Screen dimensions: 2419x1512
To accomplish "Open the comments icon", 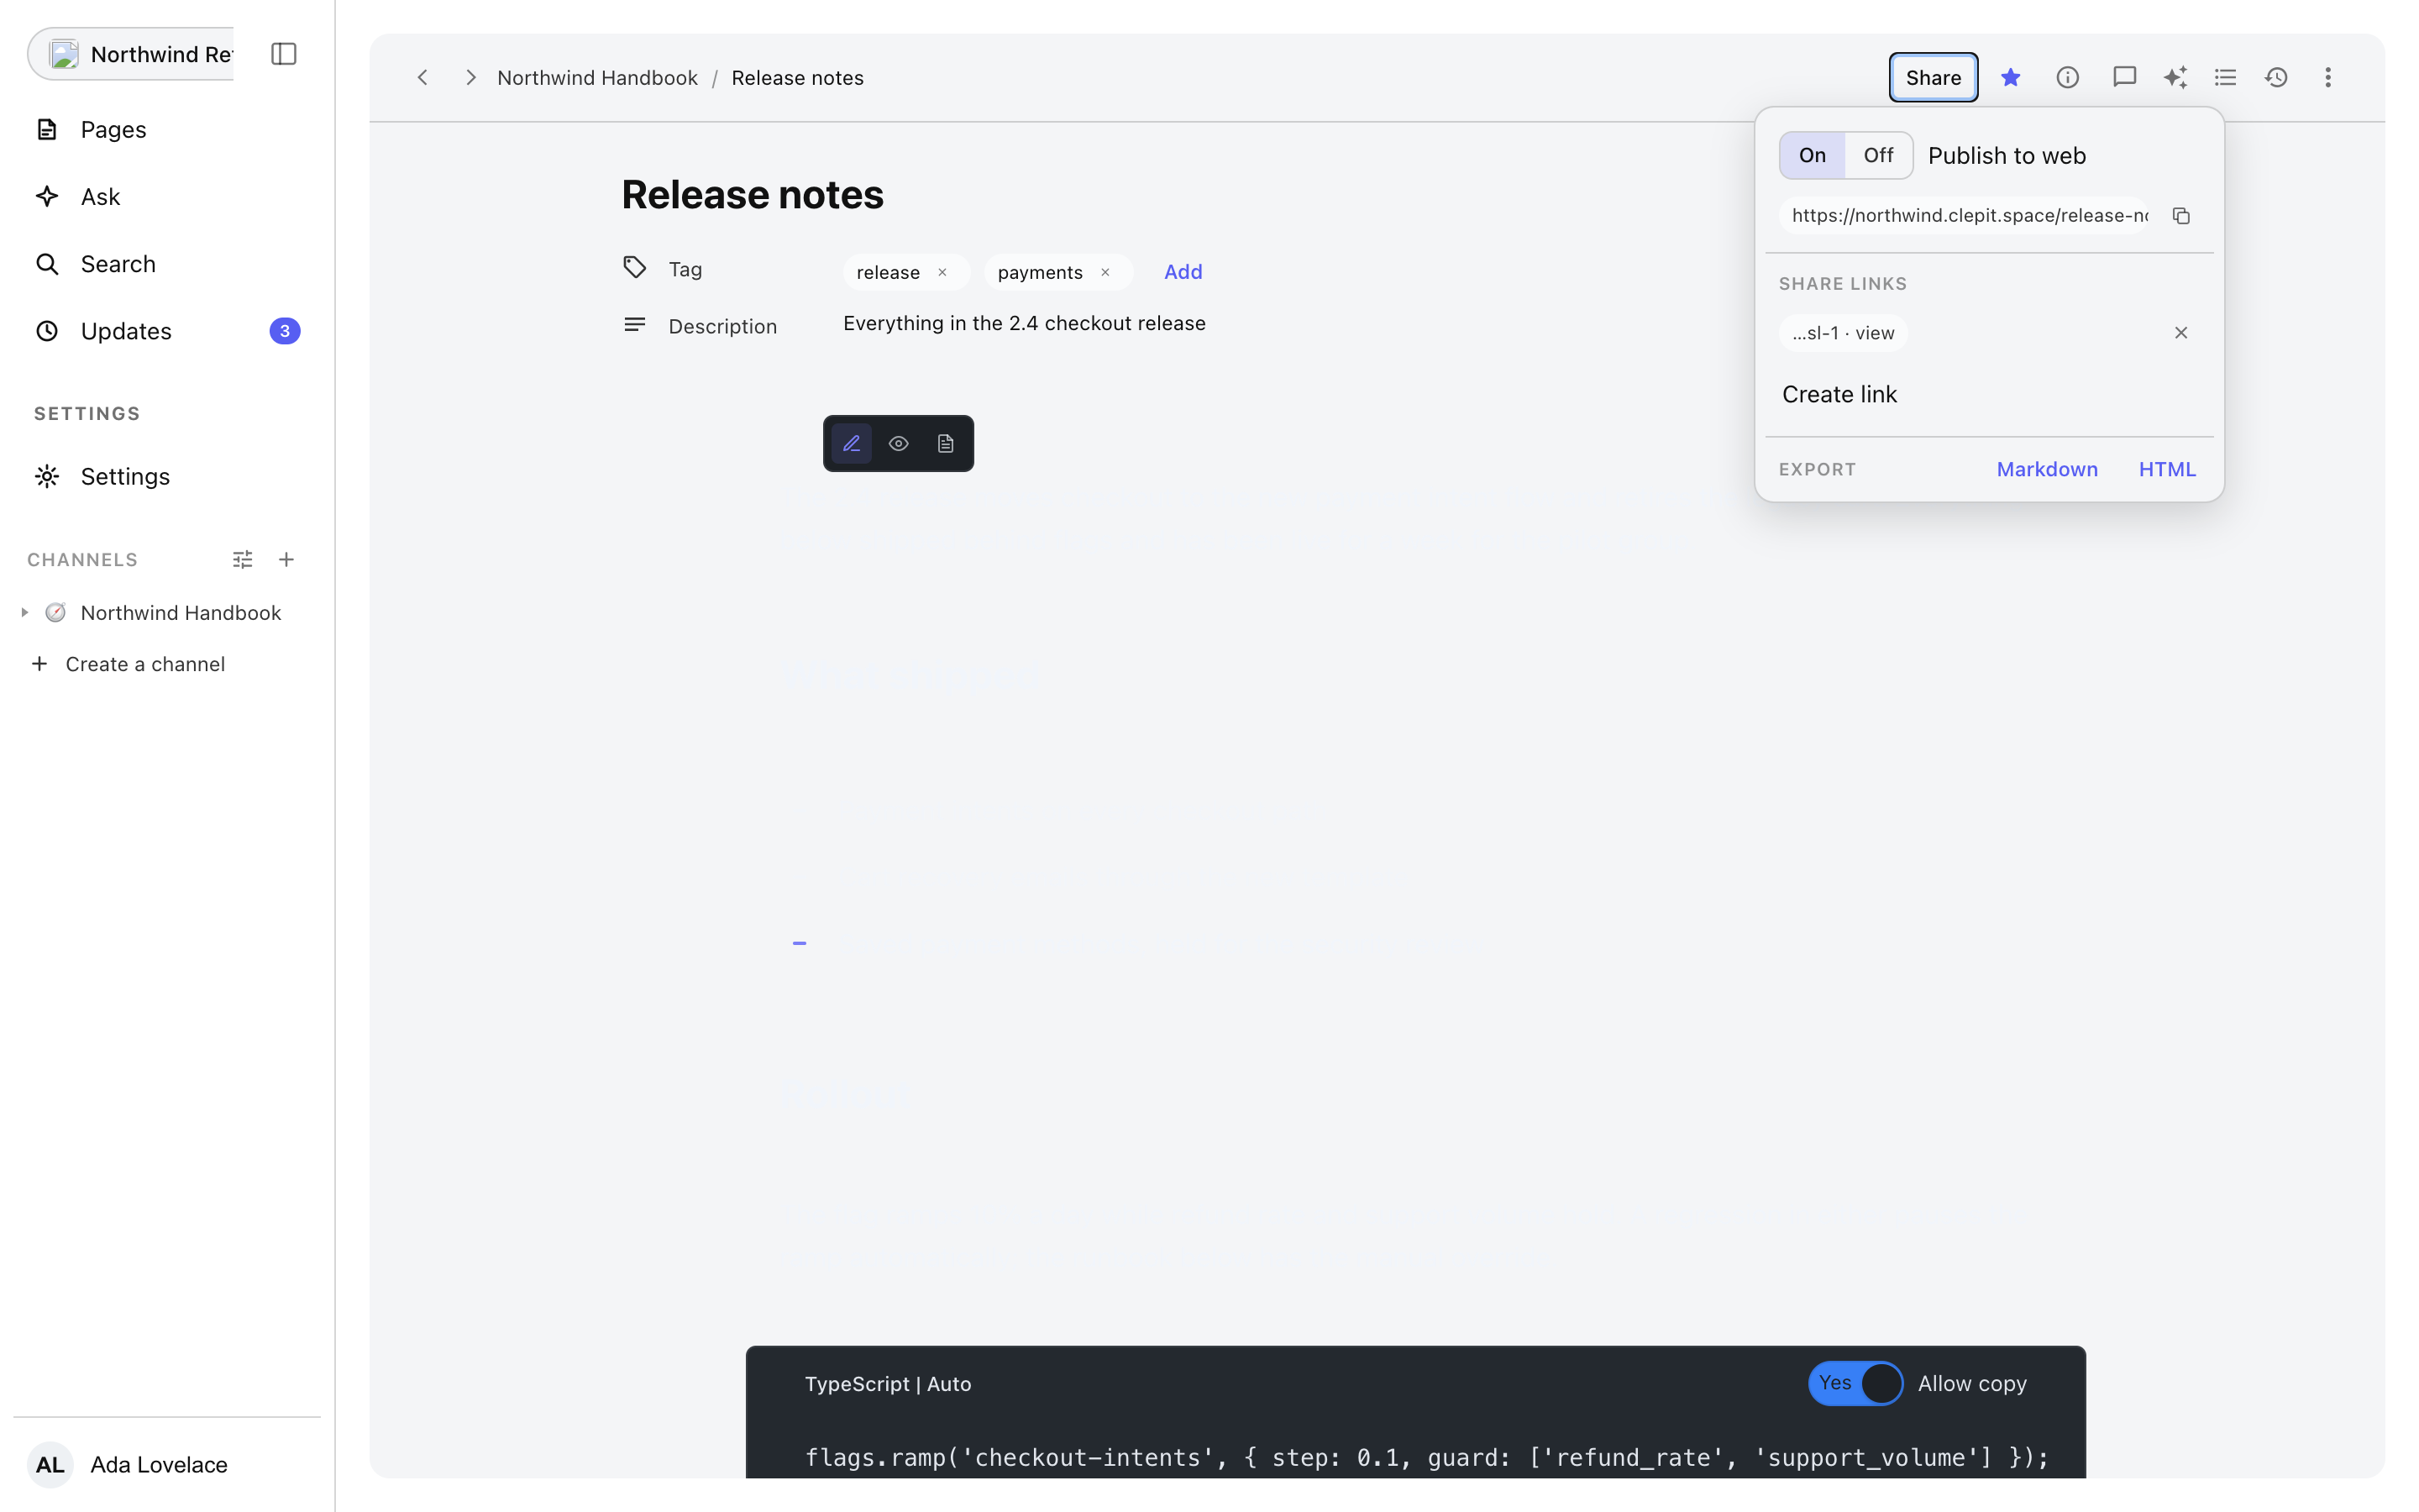I will [x=2124, y=77].
